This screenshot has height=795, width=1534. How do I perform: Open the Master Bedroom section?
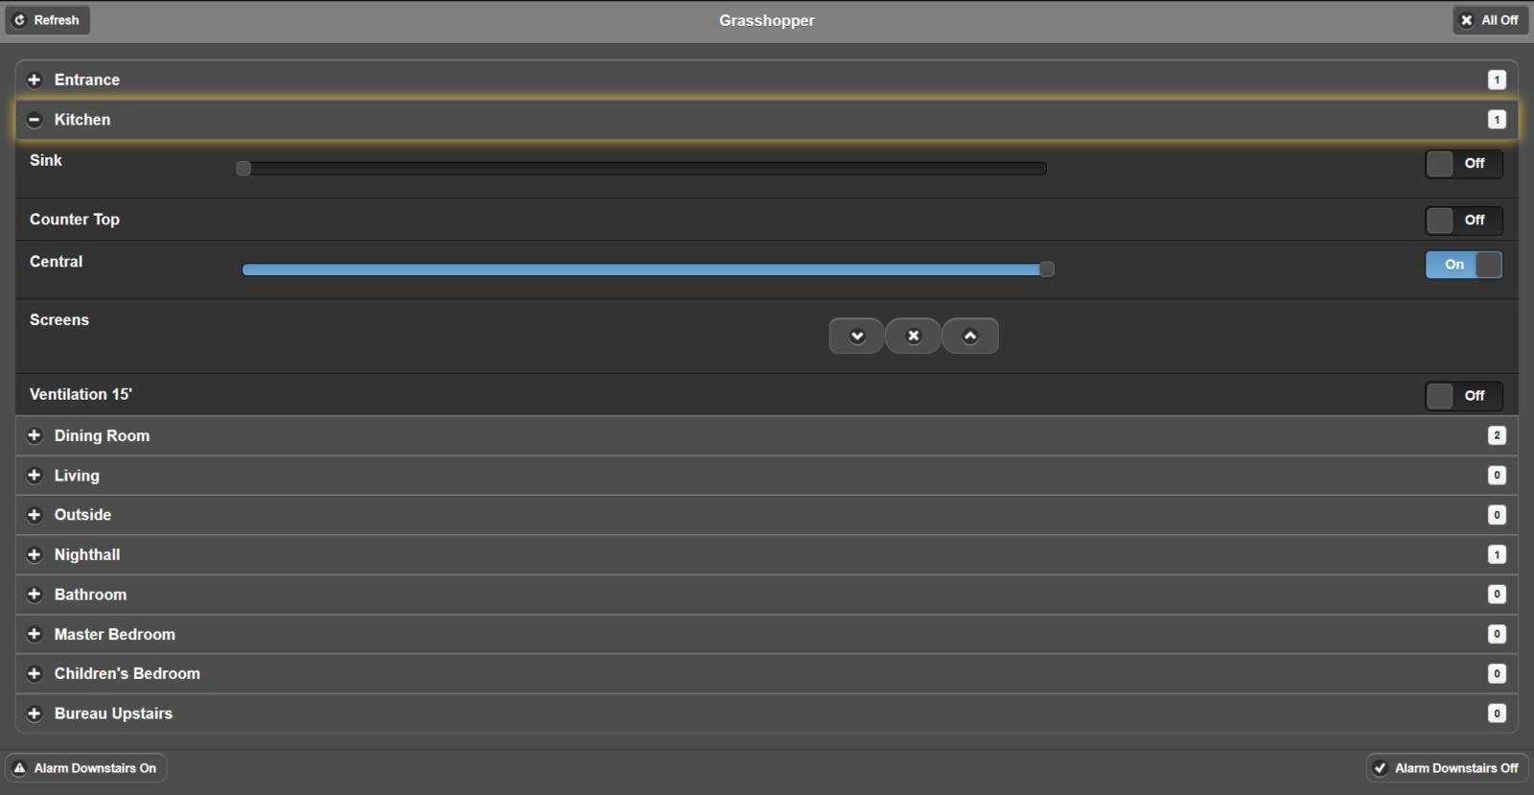coord(114,635)
